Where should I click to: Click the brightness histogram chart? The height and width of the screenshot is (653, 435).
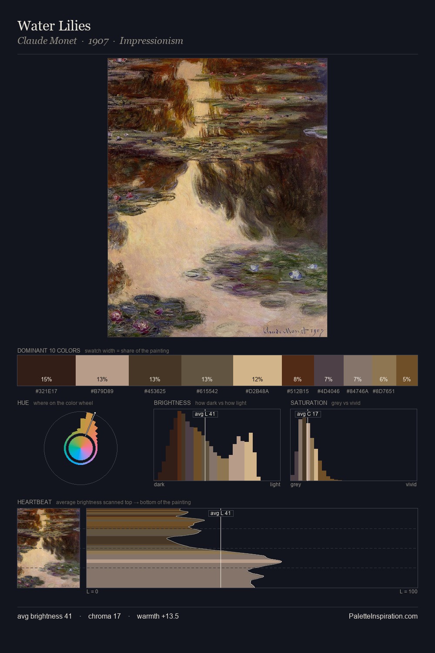(x=217, y=445)
